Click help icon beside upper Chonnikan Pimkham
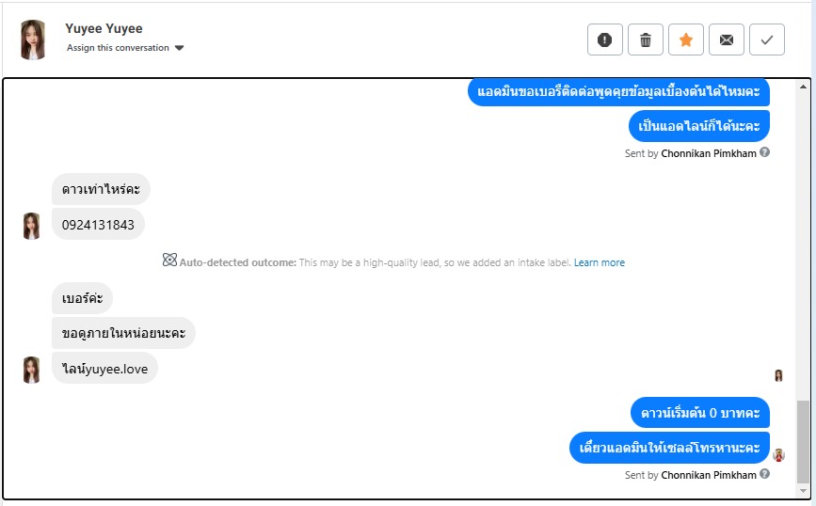This screenshot has width=816, height=506. point(765,151)
